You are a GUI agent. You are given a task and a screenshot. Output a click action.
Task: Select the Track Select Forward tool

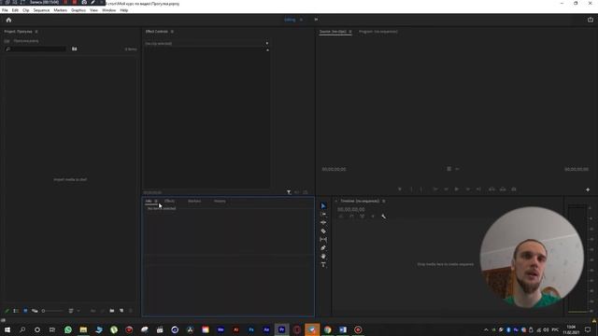[x=323, y=214]
